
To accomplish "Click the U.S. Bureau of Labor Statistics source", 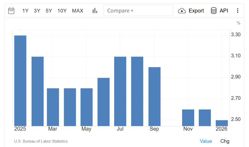I will point(41,141).
